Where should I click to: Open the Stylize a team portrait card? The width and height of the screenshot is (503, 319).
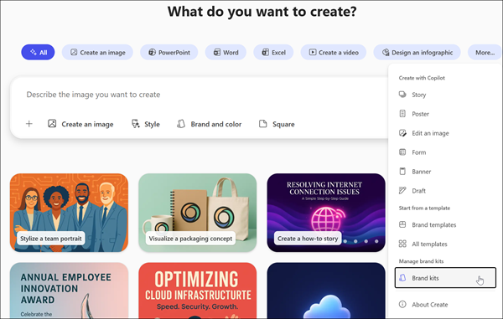69,213
